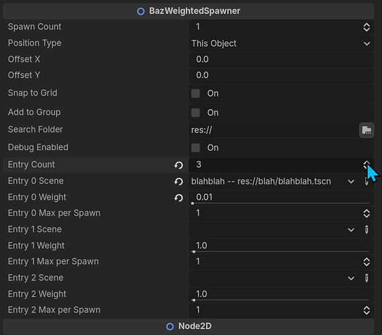Expand Entry 0 Scene dropdown list
The height and width of the screenshot is (335, 382).
tap(351, 182)
